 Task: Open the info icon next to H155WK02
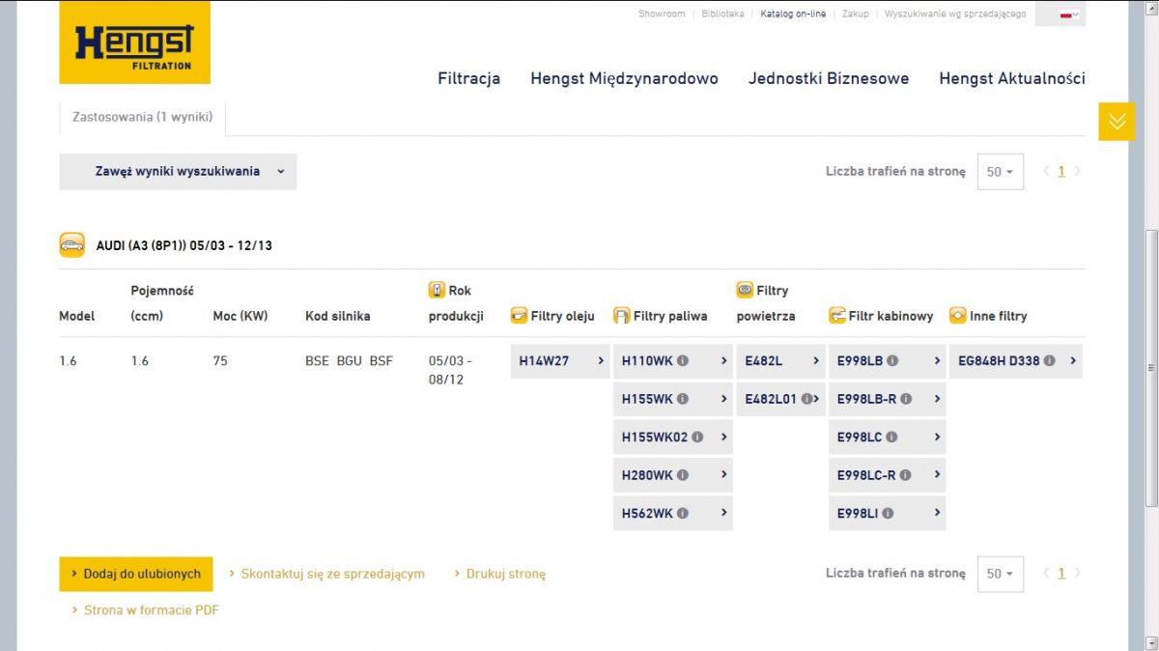point(697,437)
